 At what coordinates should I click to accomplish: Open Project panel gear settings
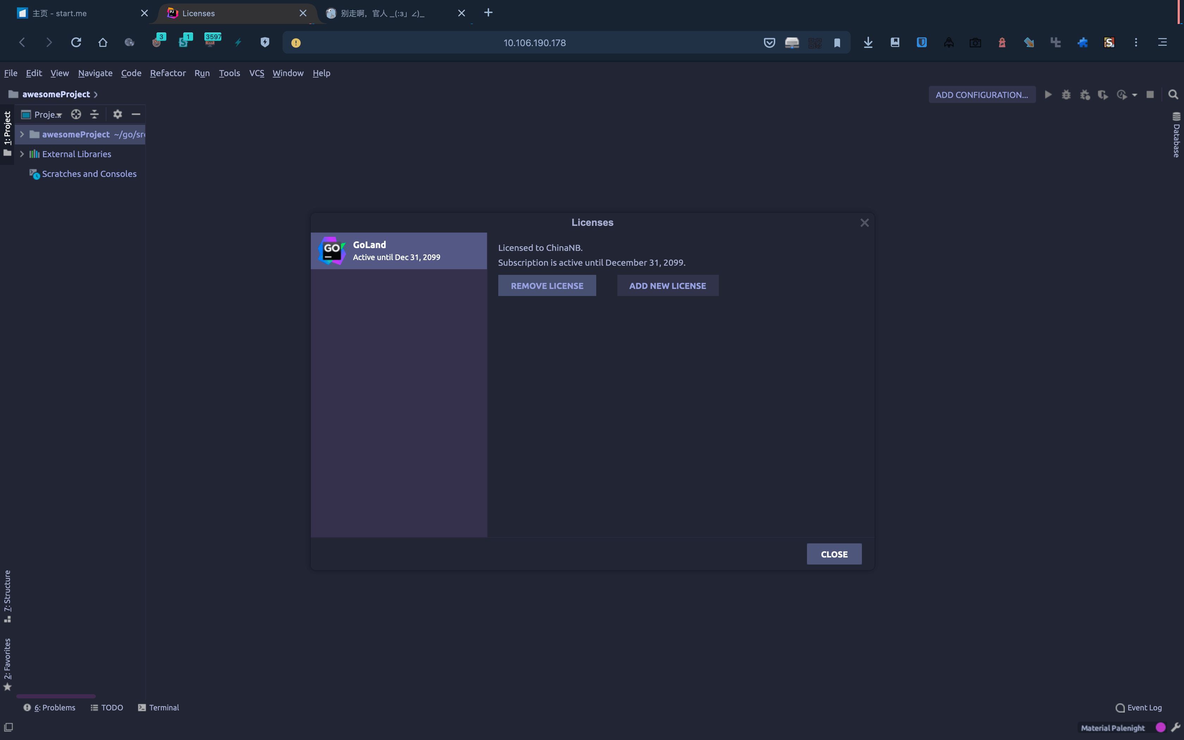pos(117,114)
